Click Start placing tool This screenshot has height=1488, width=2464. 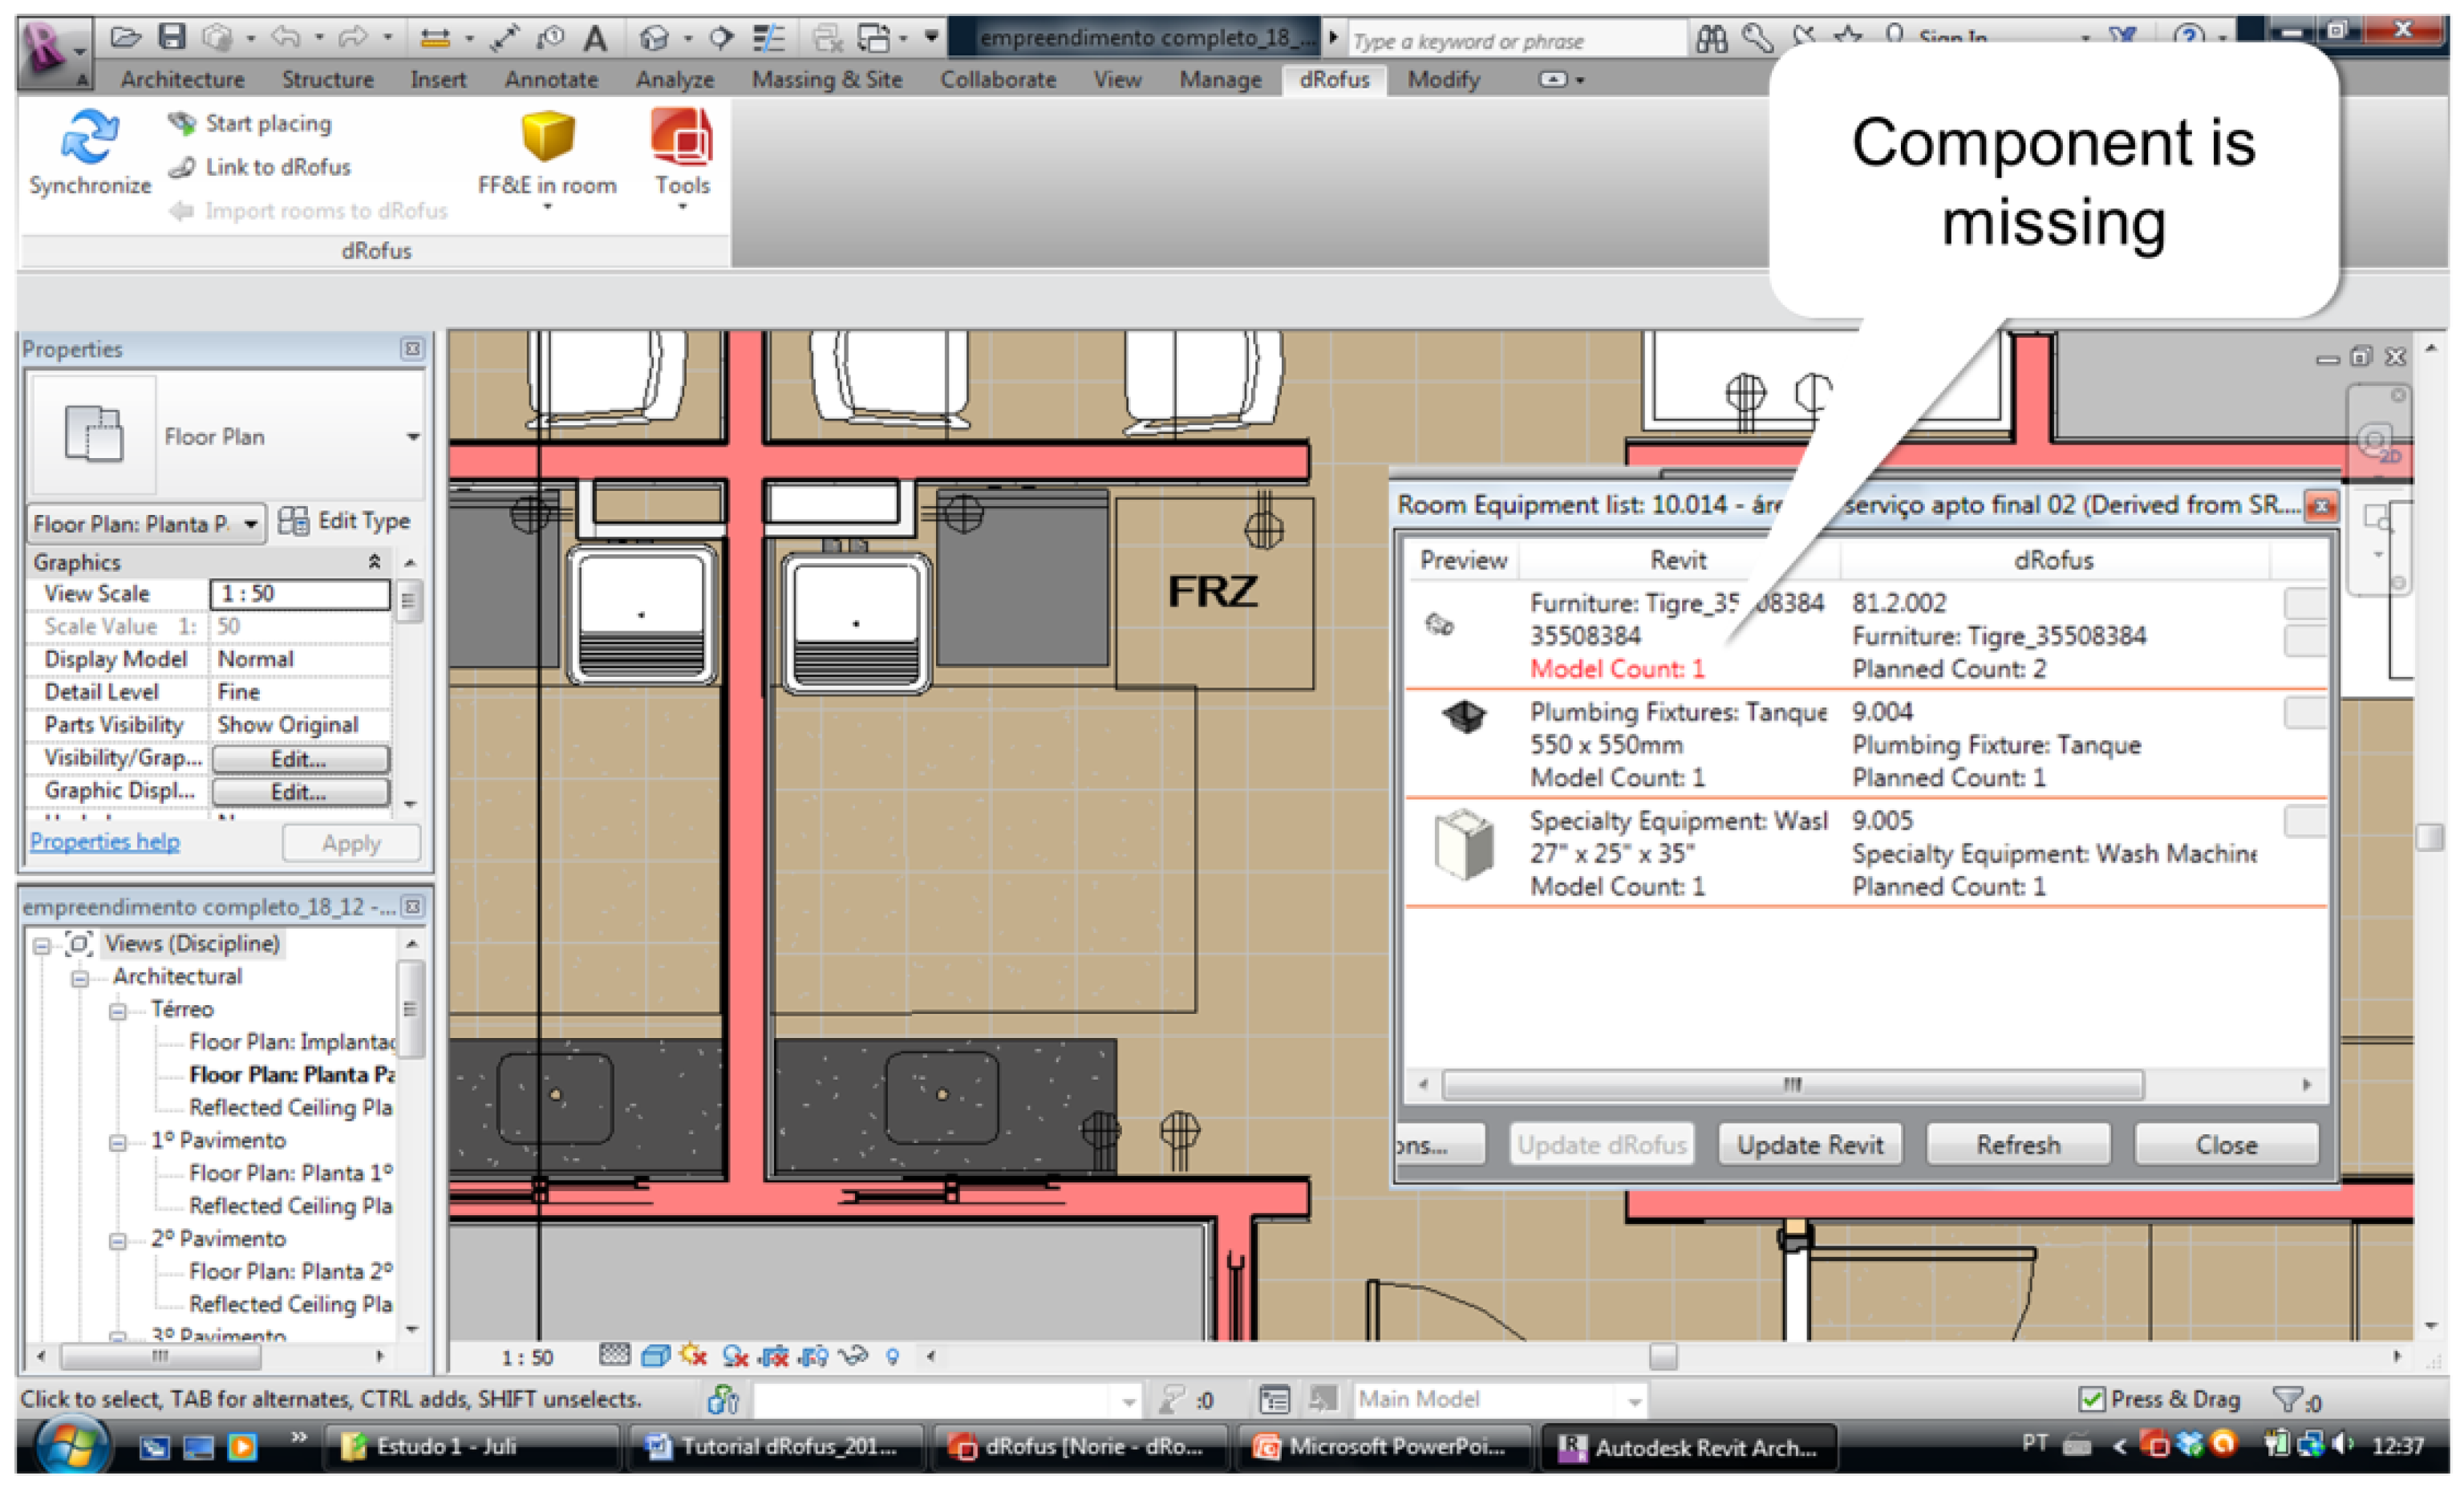tap(250, 123)
